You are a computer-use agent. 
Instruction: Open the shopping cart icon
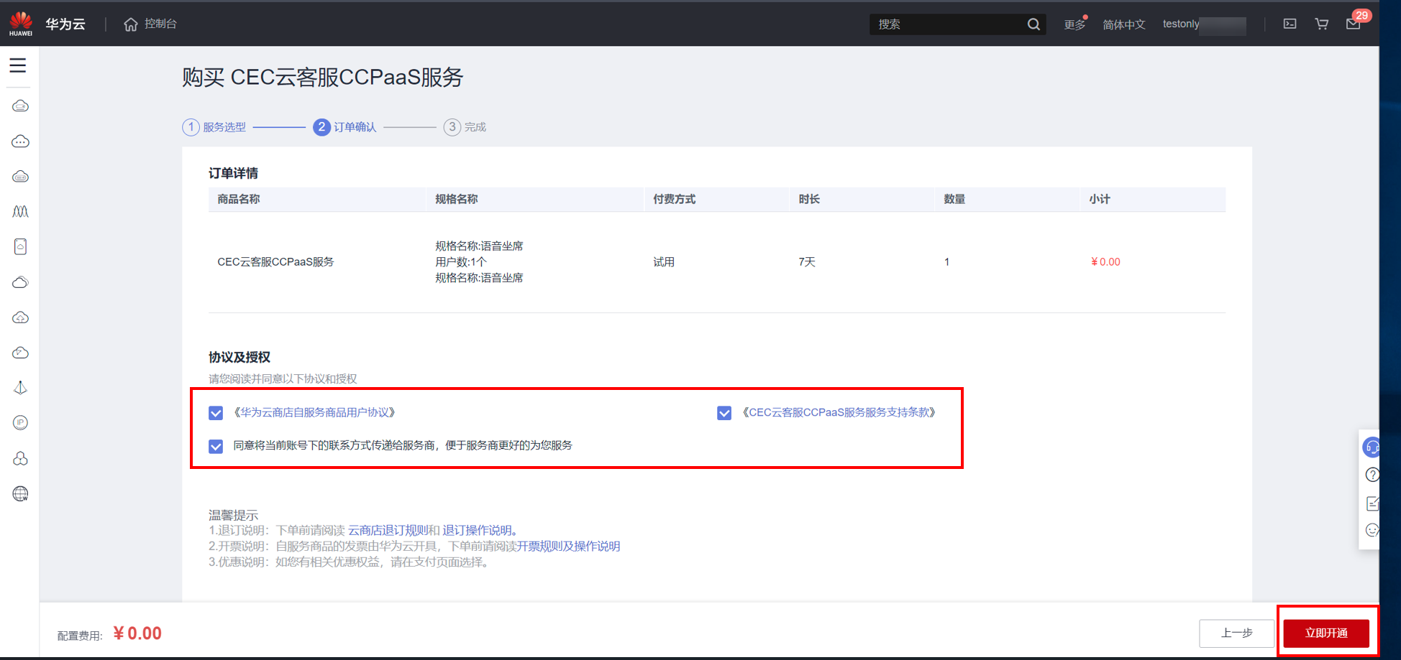1322,24
